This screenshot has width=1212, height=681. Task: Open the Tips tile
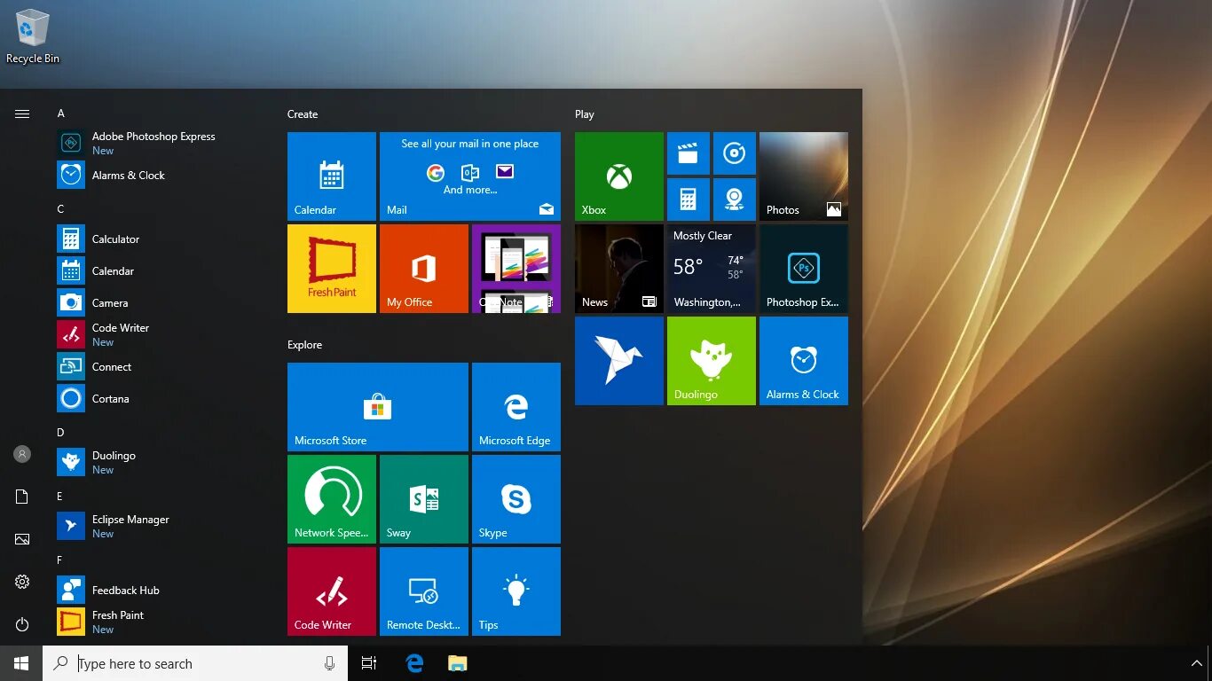(516, 591)
